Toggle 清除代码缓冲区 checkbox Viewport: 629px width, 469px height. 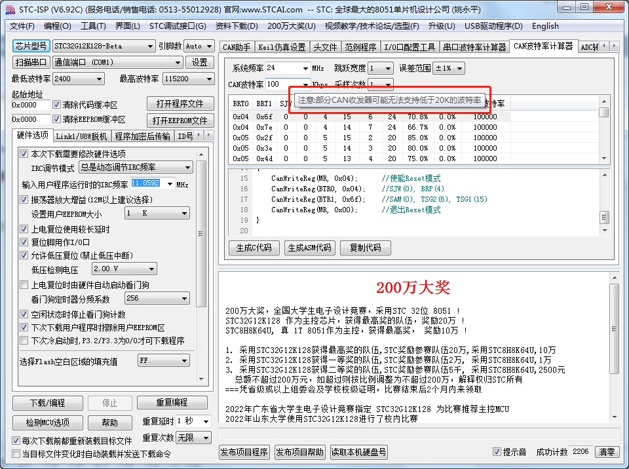coord(56,105)
